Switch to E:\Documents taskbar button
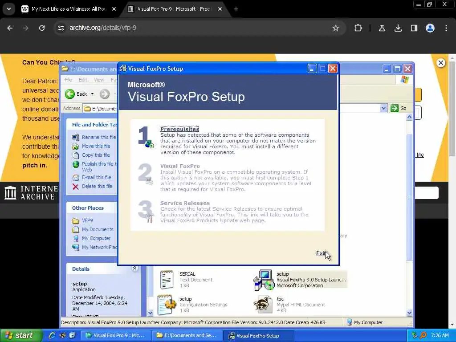456x342 pixels. 187,335
